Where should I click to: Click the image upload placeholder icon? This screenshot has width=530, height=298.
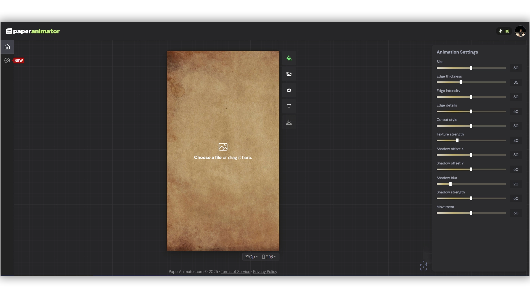click(x=223, y=147)
